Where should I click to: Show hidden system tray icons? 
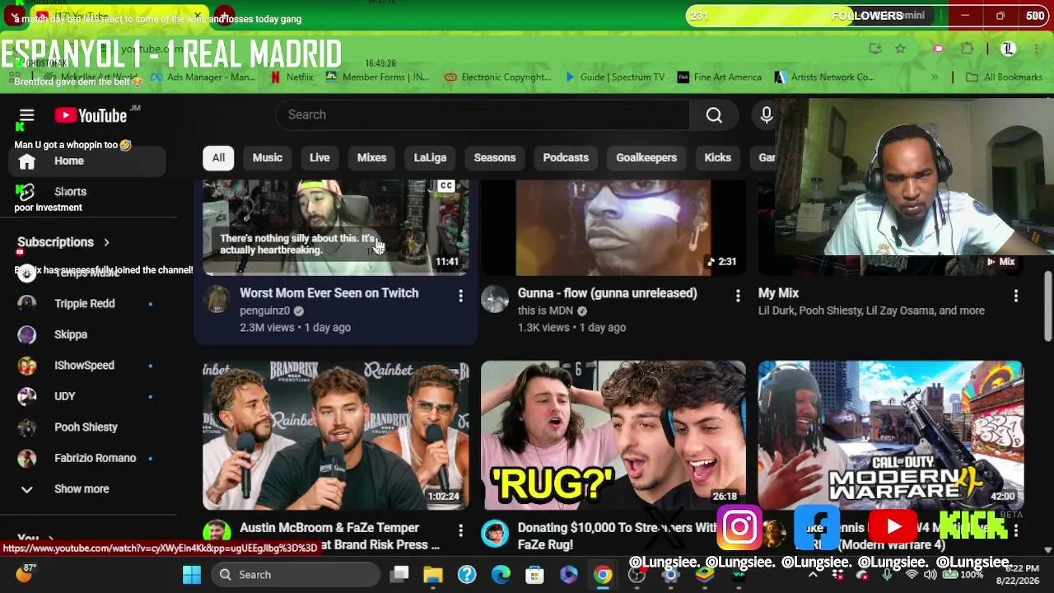(813, 575)
